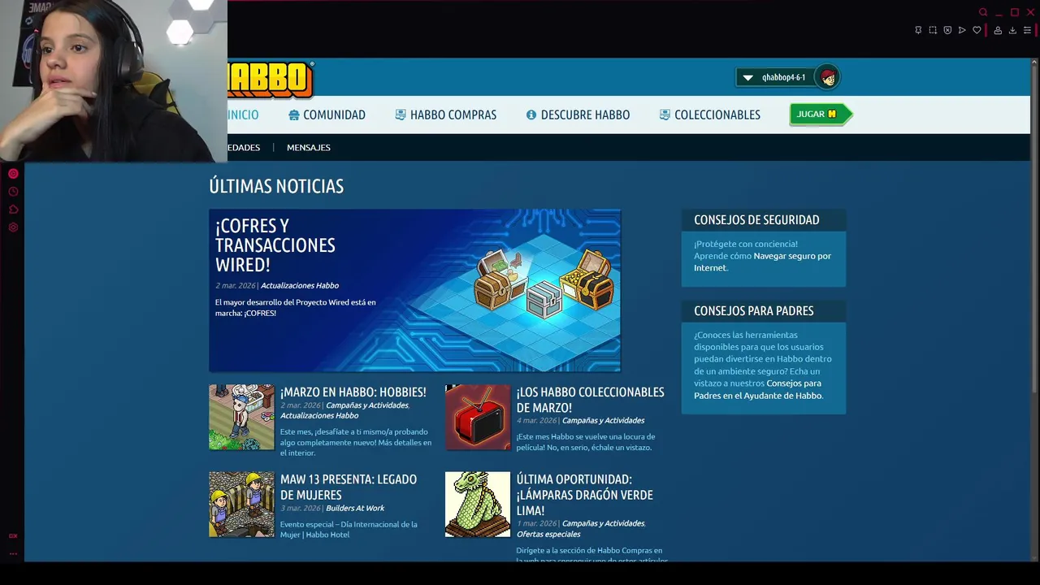1040x585 pixels.
Task: Follow the Navegar seguro por Internet link
Action: click(762, 262)
